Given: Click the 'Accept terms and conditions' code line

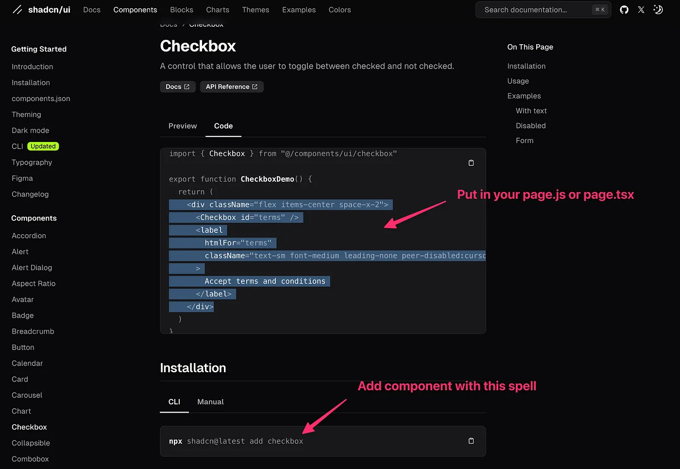Looking at the screenshot, I should pos(265,281).
